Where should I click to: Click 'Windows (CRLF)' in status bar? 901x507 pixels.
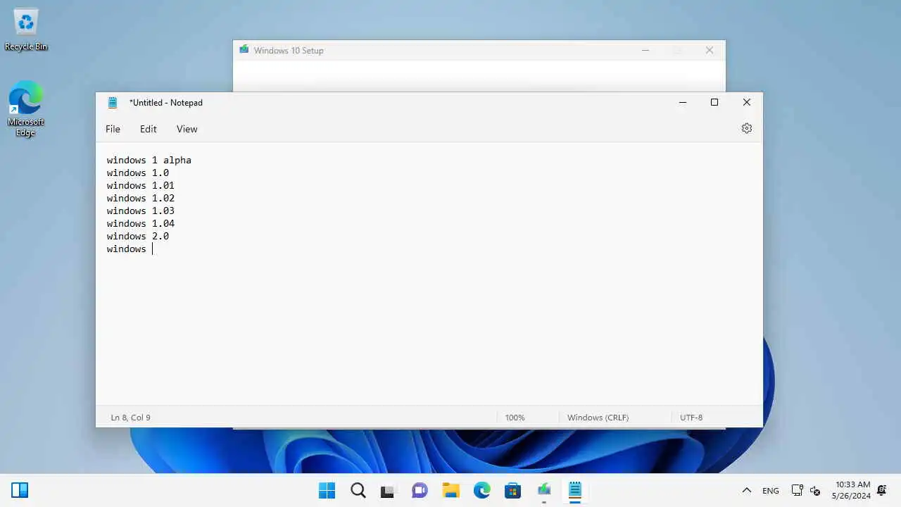(598, 418)
